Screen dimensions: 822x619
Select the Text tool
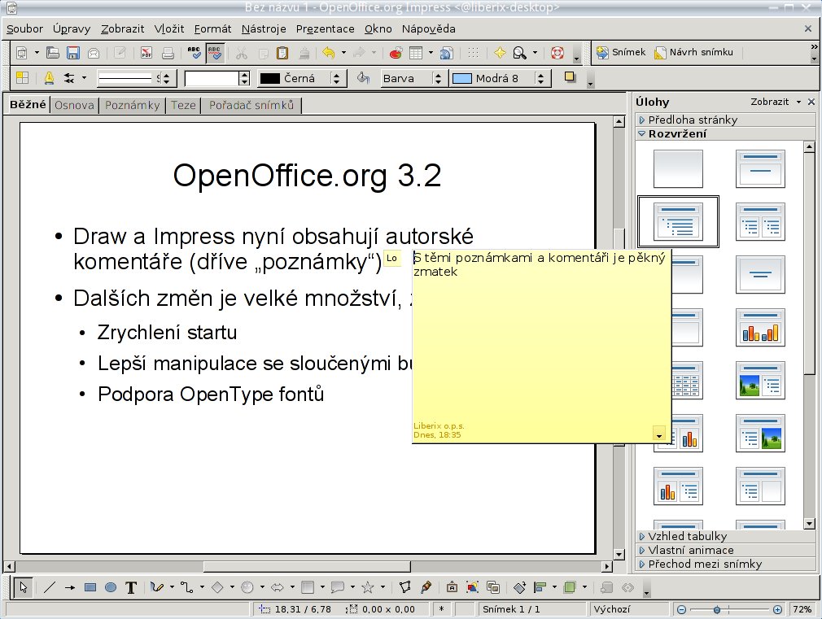click(131, 587)
